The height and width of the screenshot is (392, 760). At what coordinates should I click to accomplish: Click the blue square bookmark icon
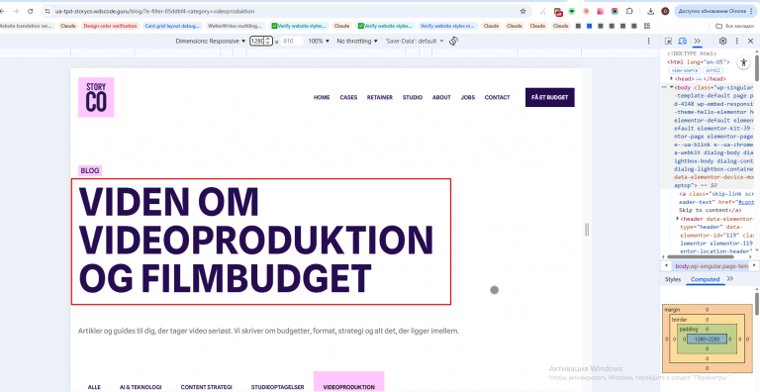tap(589, 26)
